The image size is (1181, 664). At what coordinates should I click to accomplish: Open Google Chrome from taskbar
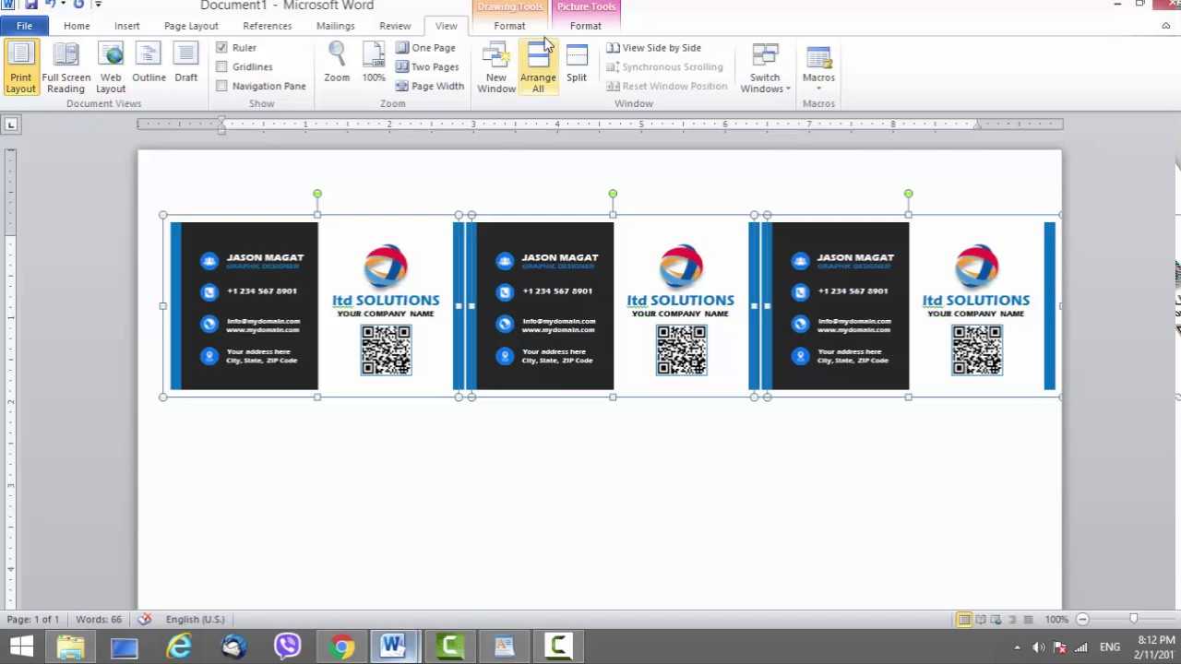[341, 646]
